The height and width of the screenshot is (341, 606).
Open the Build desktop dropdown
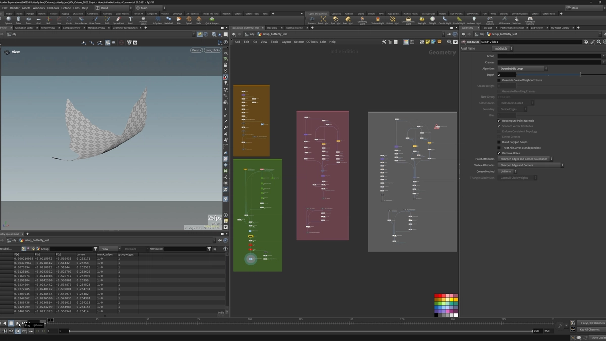click(114, 8)
